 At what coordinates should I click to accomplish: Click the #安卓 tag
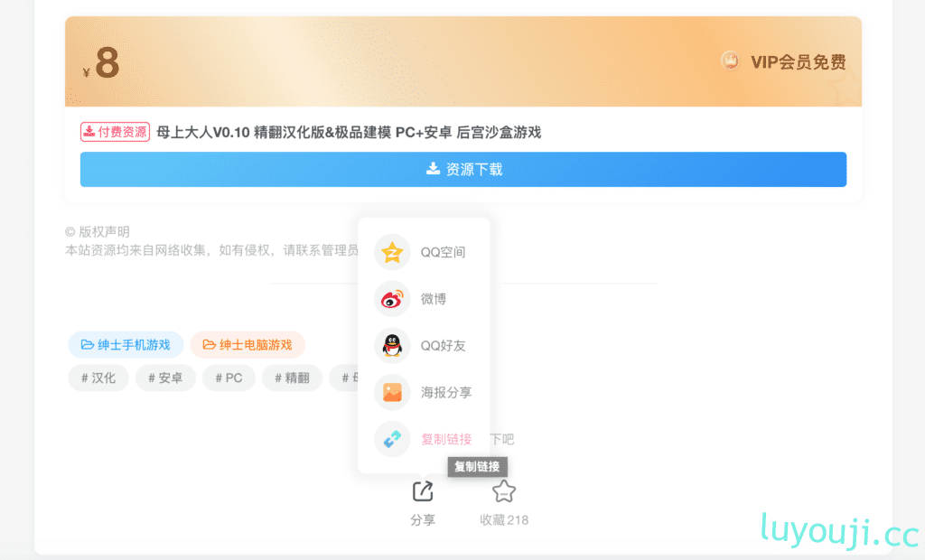165,378
